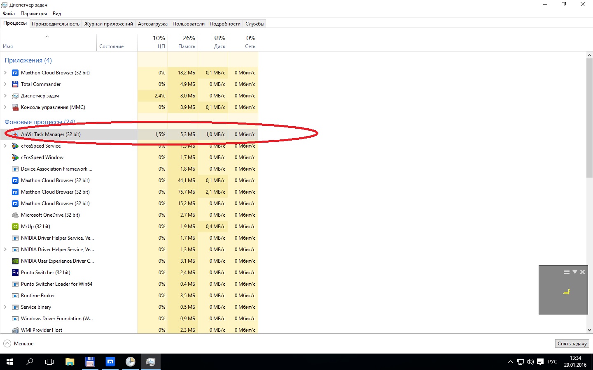This screenshot has height=370, width=593.
Task: Click the scrollbar down arrow
Action: pos(589,330)
